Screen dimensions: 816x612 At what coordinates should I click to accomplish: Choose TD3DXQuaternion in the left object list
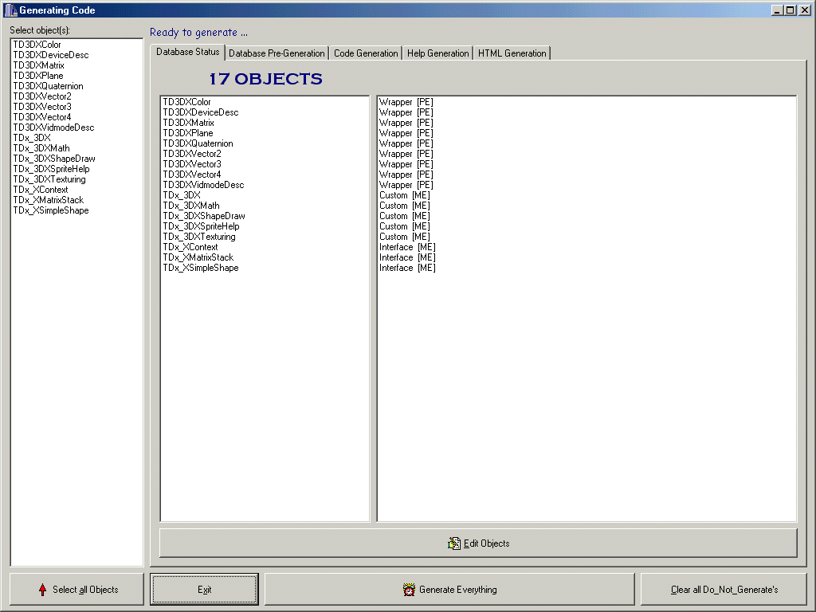coord(48,86)
